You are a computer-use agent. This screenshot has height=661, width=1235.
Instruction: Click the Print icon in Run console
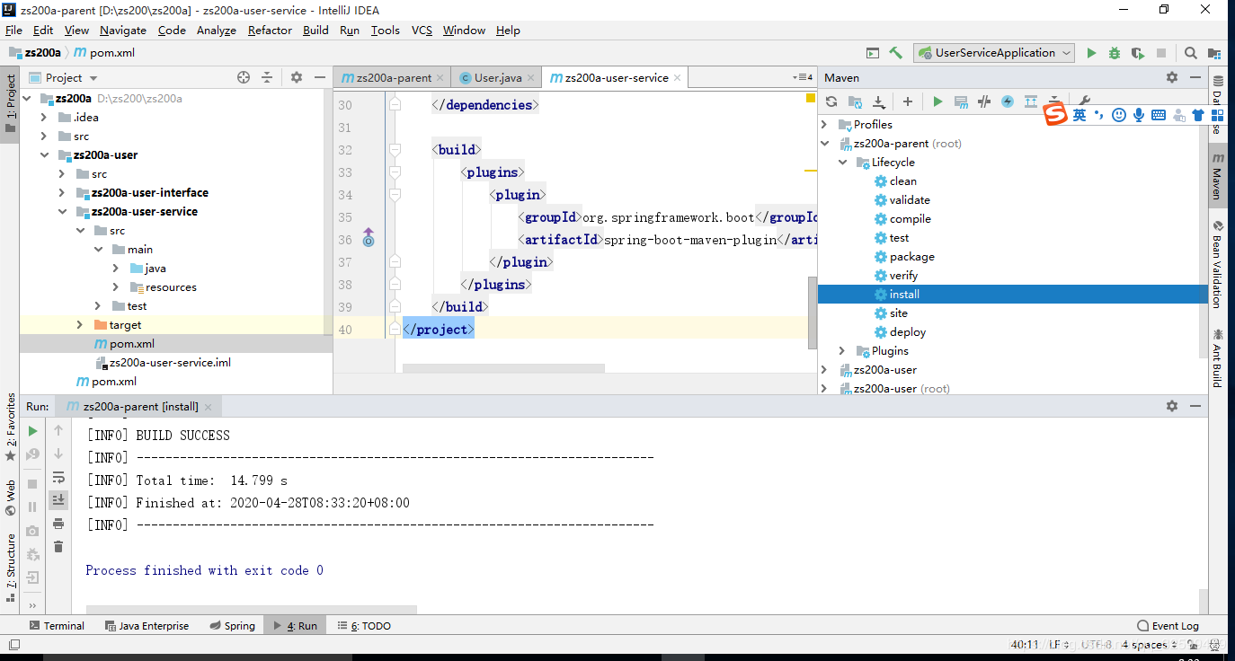pos(58,524)
